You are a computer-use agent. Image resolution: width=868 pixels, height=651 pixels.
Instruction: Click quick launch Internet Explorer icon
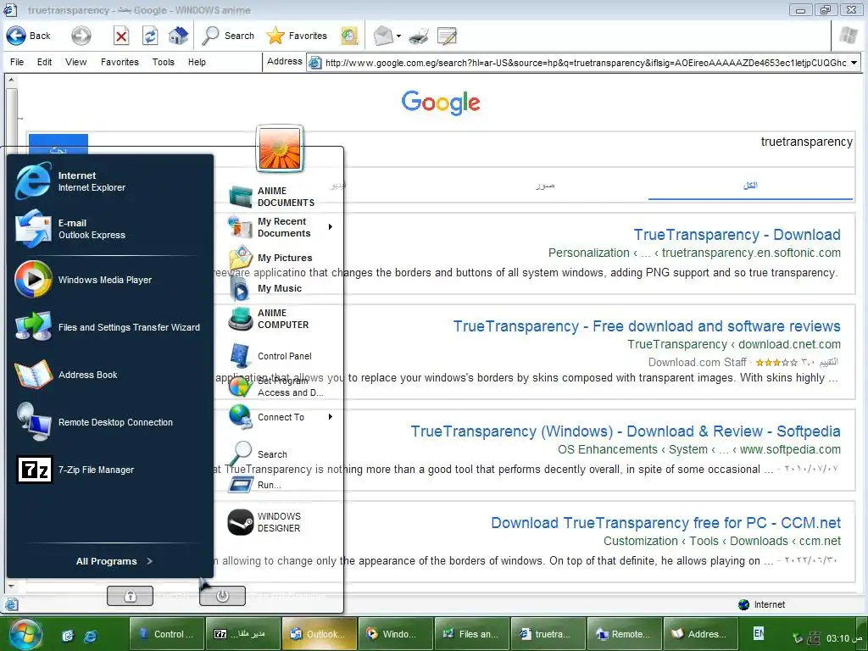pos(90,636)
